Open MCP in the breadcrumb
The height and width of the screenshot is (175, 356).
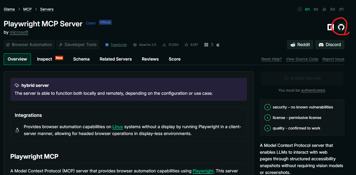(27, 9)
